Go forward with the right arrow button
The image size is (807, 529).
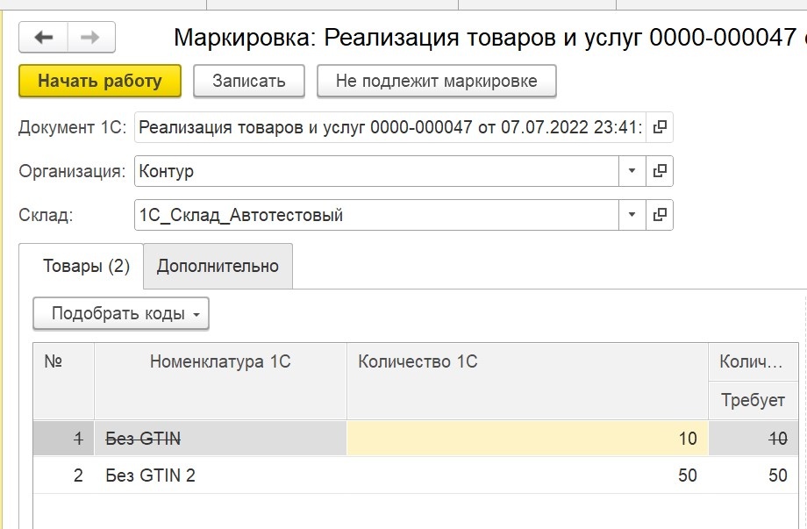coord(91,37)
